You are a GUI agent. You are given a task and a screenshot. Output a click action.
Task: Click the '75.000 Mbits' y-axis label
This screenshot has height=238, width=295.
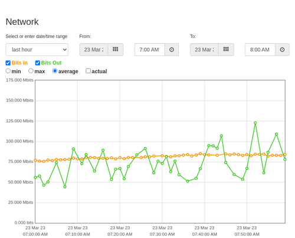[21, 162]
